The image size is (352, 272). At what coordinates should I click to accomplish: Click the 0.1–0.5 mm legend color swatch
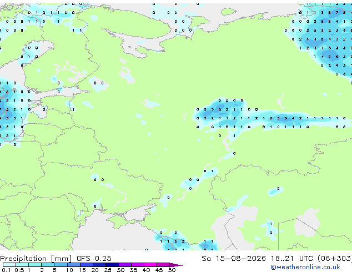(9, 265)
